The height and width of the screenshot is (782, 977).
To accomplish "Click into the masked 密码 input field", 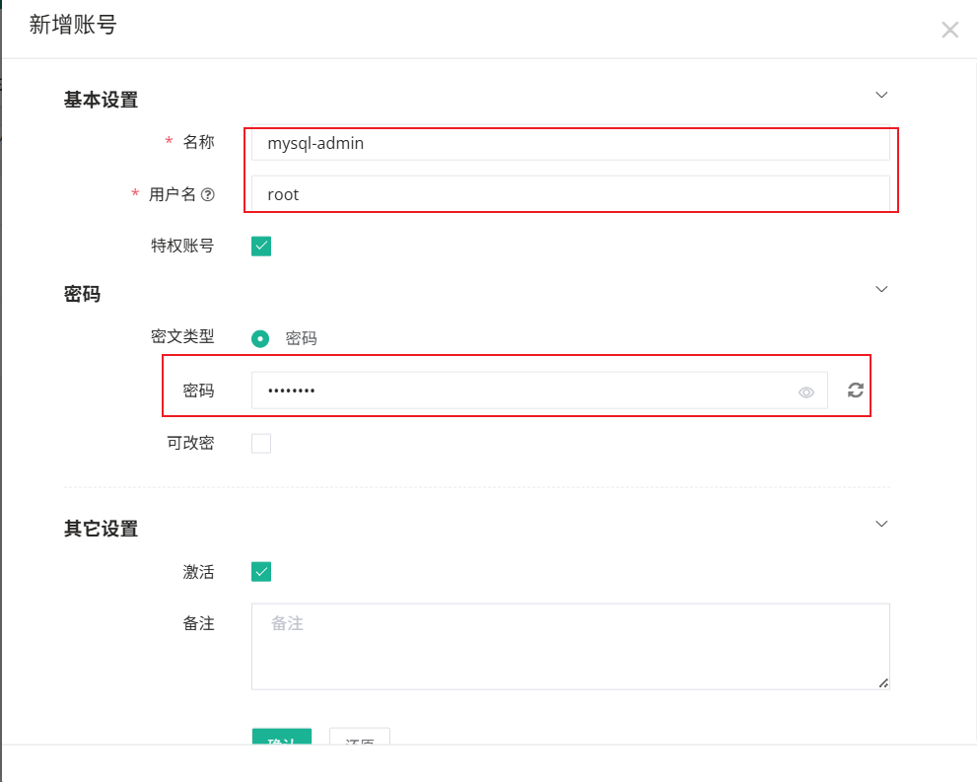I will click(523, 391).
